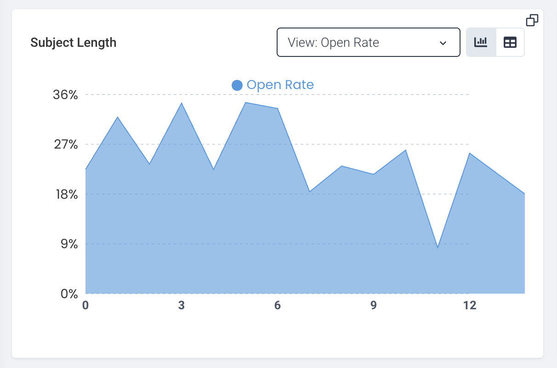557x368 pixels.
Task: Click the chart peak at subject length 5
Action: coord(245,103)
